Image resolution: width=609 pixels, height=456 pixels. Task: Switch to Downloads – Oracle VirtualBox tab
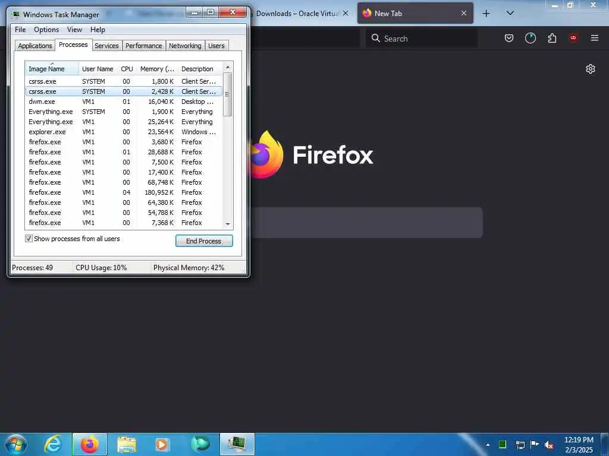[301, 13]
